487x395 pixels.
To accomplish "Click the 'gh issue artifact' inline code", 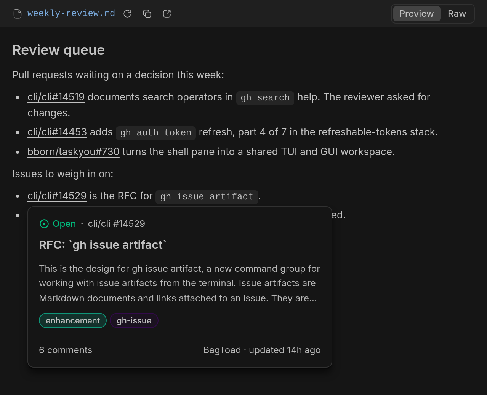I will 207,197.
